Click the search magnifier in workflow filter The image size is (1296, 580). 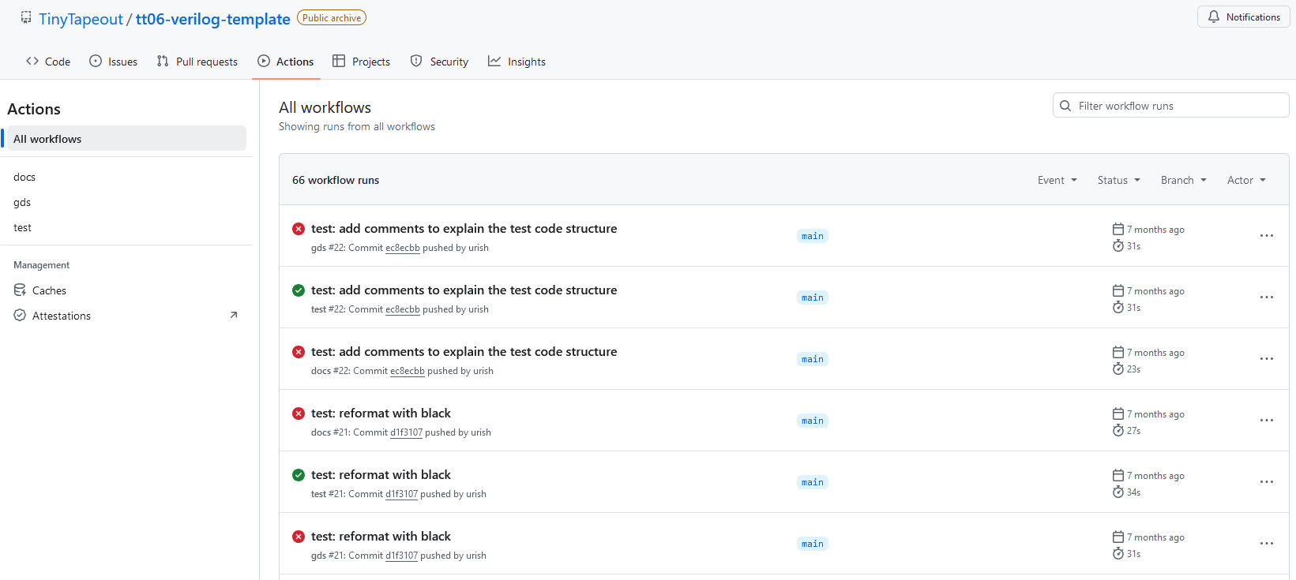tap(1065, 106)
